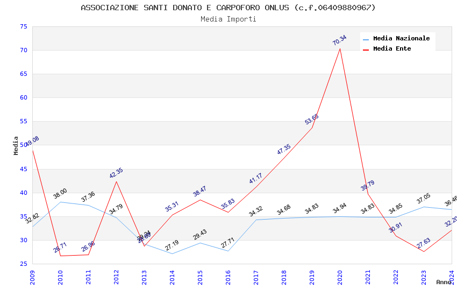This screenshot has width=457, height=296.
Task: Click the 2021 x-axis year label
Action: (368, 277)
